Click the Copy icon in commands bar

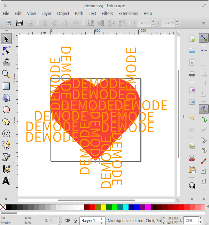192,146
